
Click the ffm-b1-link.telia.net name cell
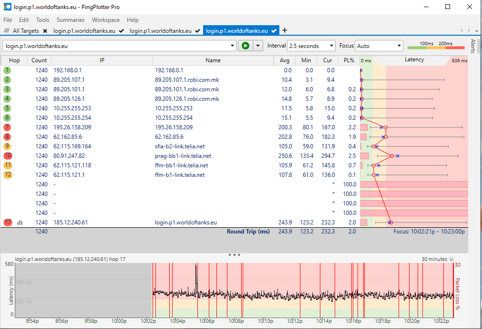tap(180, 175)
